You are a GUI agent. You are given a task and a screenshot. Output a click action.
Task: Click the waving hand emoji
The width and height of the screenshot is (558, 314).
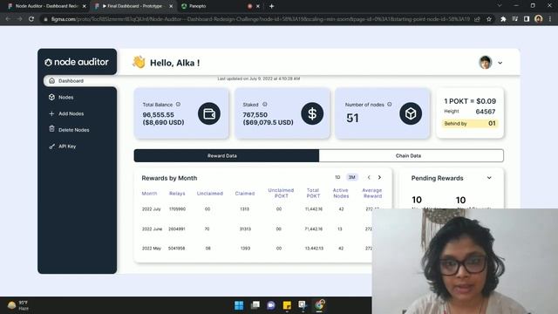139,62
